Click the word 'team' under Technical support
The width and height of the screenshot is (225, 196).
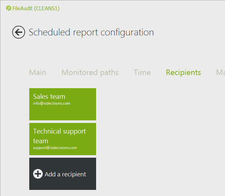click(x=40, y=141)
